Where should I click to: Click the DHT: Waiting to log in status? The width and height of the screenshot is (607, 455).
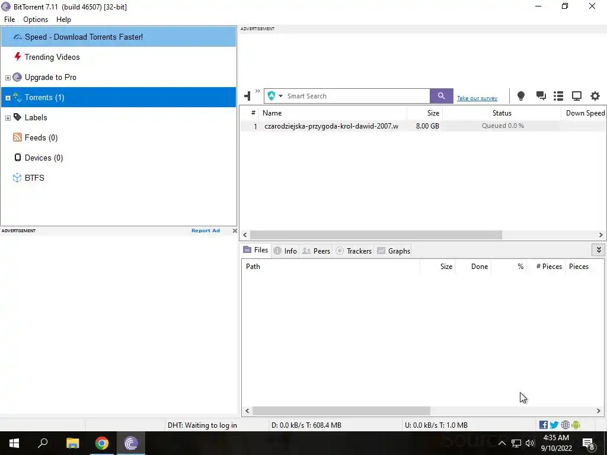[202, 425]
